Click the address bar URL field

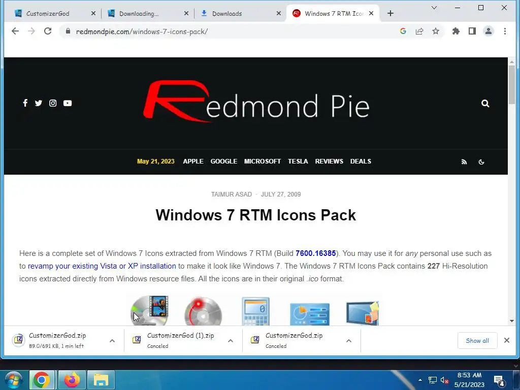click(x=232, y=31)
